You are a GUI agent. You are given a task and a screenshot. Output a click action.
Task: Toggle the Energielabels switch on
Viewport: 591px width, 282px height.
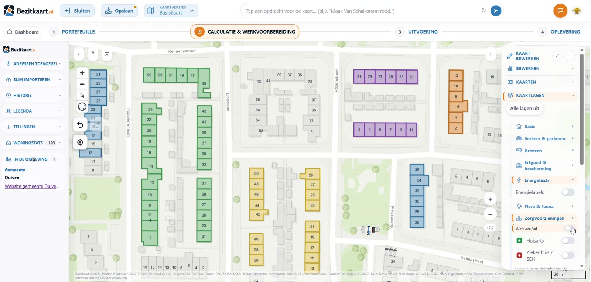[x=568, y=192]
